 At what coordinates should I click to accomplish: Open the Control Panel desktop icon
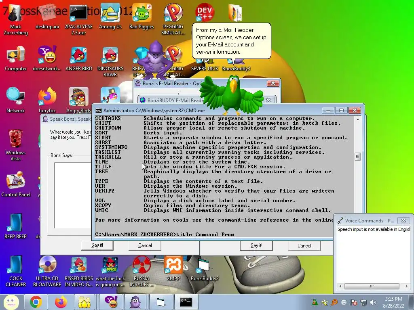[16, 184]
